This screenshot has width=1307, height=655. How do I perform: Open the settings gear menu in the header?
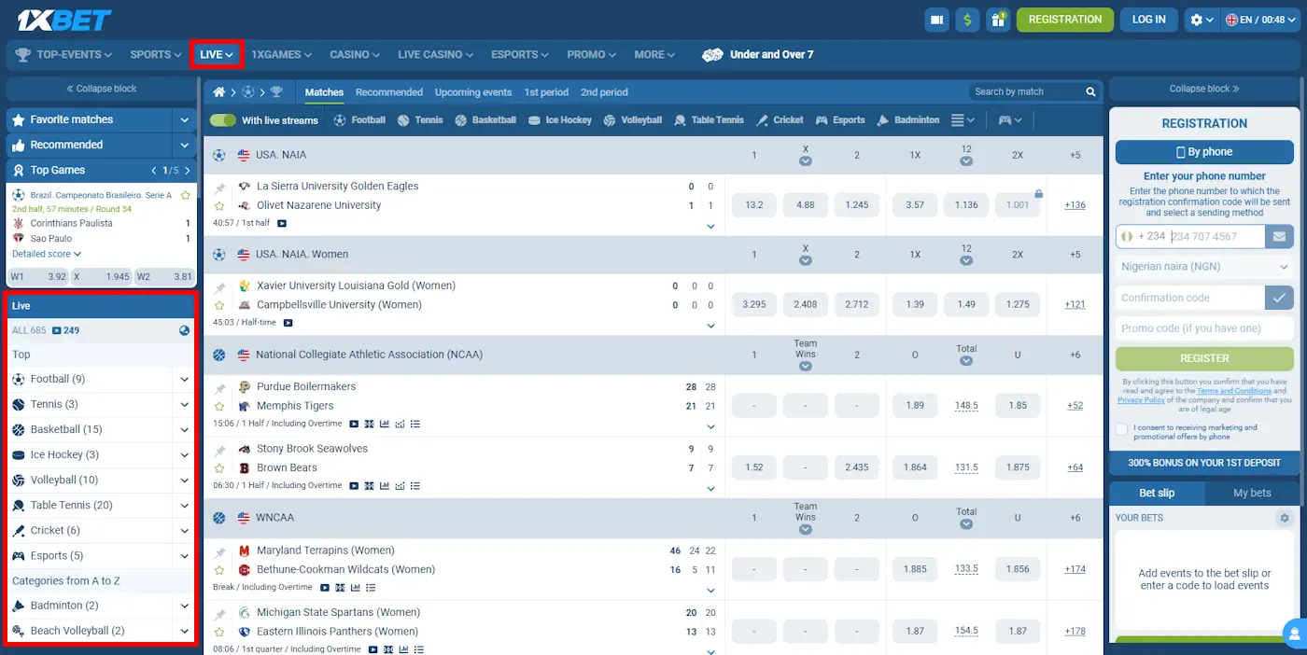[x=1198, y=19]
